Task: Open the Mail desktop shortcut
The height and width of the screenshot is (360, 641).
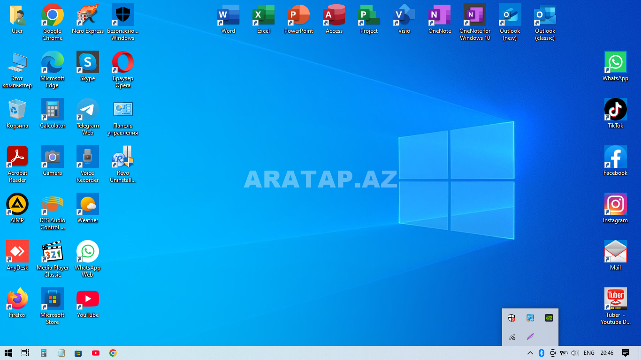Action: pyautogui.click(x=616, y=255)
